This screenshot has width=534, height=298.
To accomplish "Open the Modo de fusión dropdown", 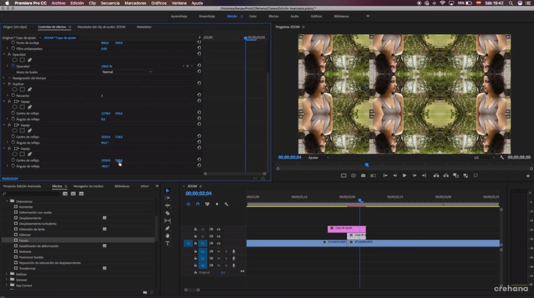I will pos(126,72).
